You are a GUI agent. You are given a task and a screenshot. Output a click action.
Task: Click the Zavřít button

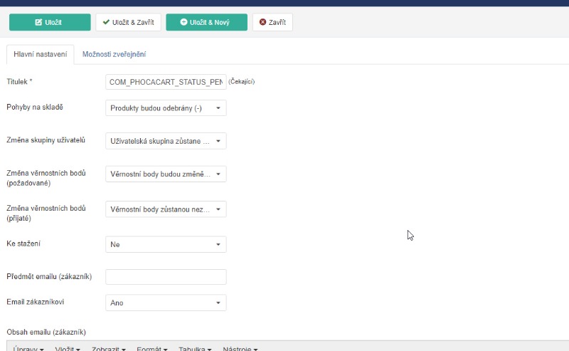click(272, 22)
